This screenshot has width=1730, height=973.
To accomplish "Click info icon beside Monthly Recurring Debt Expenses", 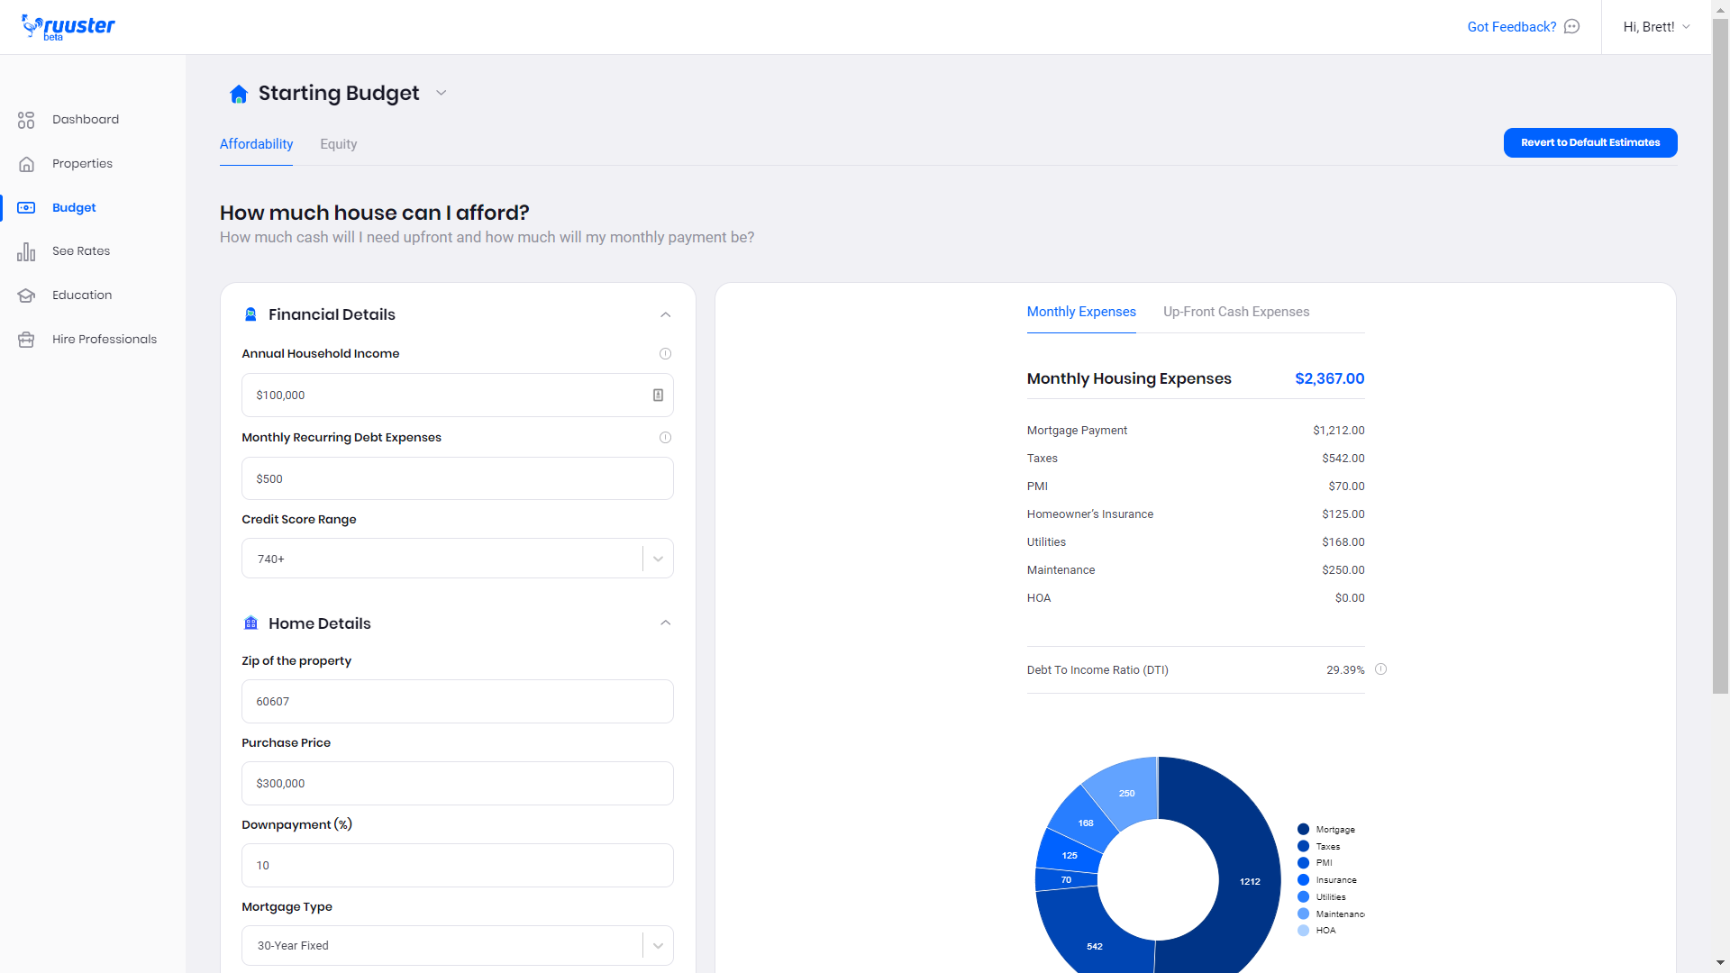I will click(x=665, y=438).
